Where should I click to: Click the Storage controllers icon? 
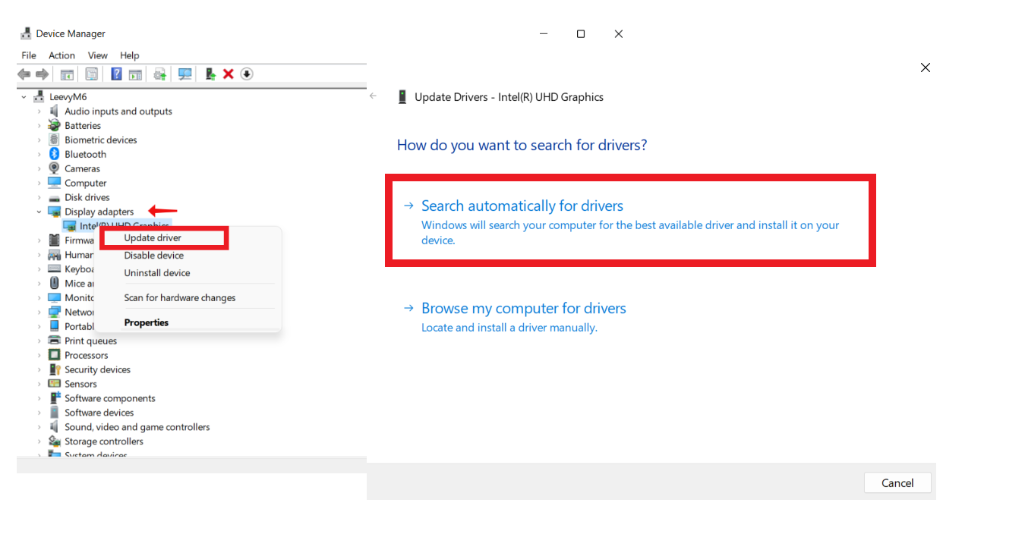pos(54,441)
